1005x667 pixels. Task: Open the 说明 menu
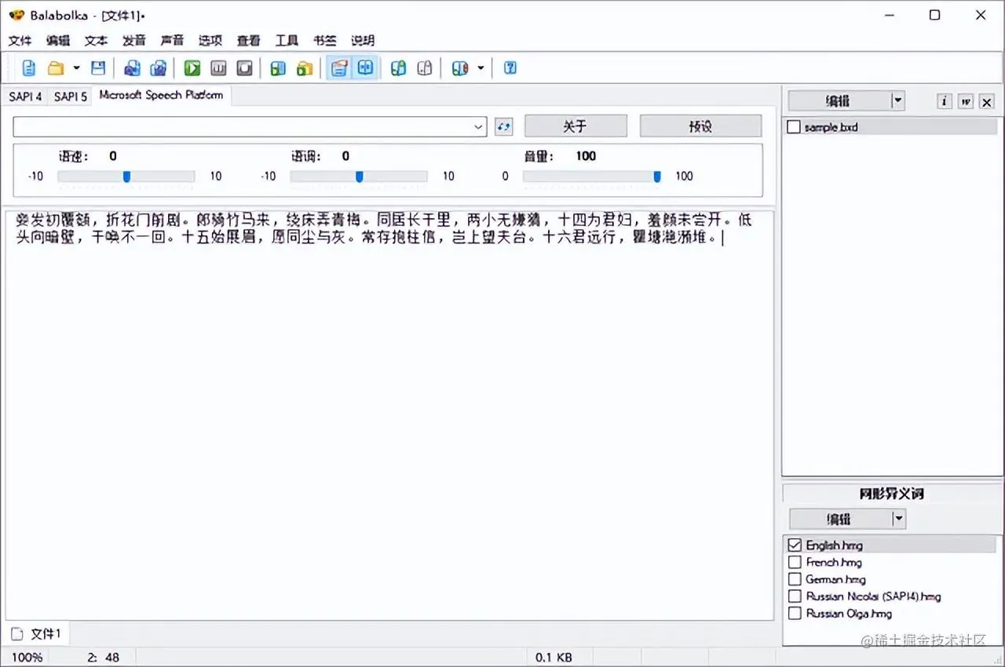pyautogui.click(x=363, y=40)
